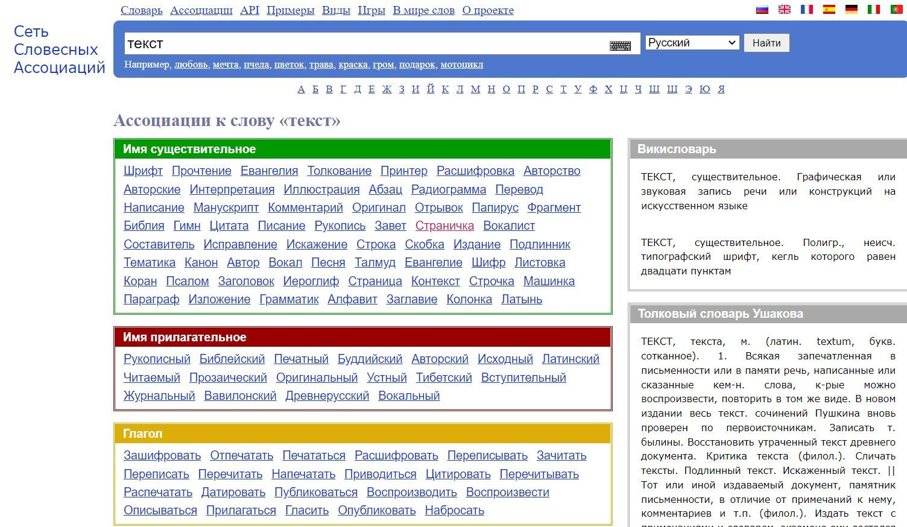This screenshot has width=907, height=527.
Task: Open the verb link 'Зашифровать'
Action: click(x=162, y=455)
